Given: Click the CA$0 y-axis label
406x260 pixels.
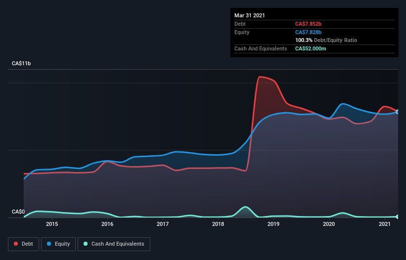Looking at the screenshot, I should pos(18,212).
